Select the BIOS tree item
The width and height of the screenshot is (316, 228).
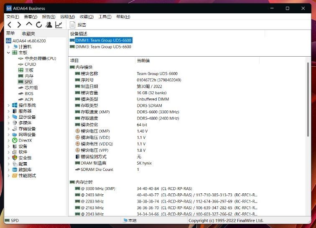pos(29,94)
